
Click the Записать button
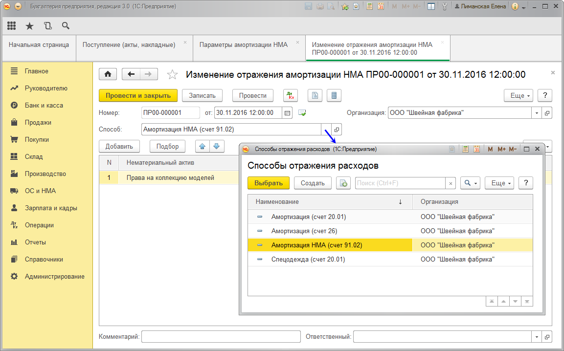click(x=202, y=95)
